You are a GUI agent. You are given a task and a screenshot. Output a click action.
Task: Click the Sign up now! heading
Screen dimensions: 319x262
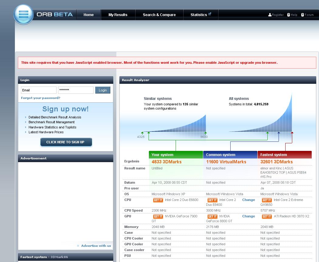[x=65, y=109]
